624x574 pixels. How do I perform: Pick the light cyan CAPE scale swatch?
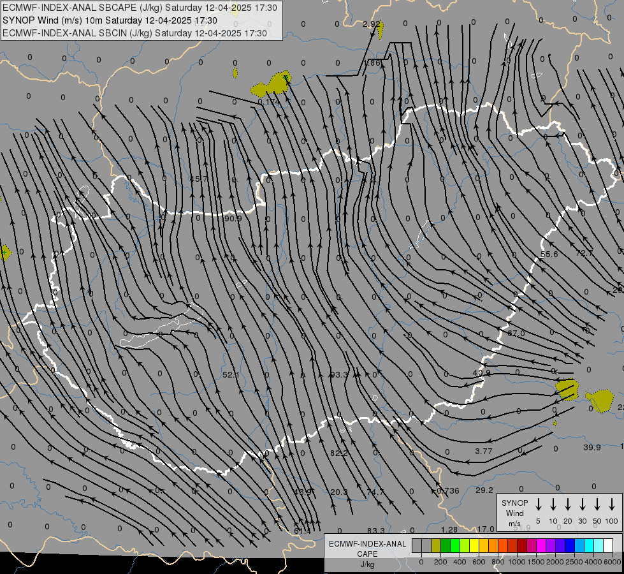point(598,546)
